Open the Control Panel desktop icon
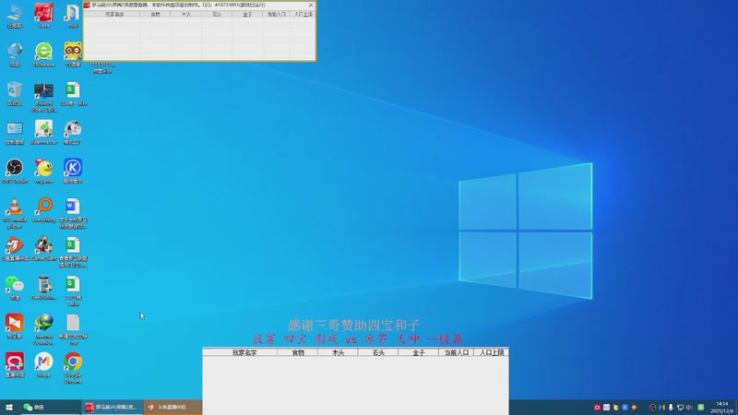738x415 pixels. pyautogui.click(x=15, y=132)
